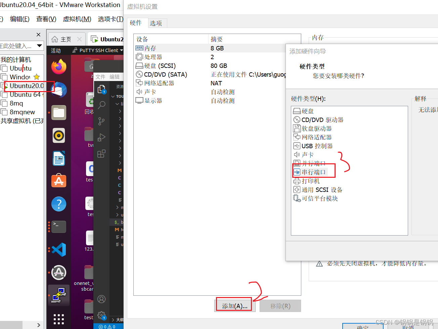Click the PuTTY icon in the dock

(59, 295)
